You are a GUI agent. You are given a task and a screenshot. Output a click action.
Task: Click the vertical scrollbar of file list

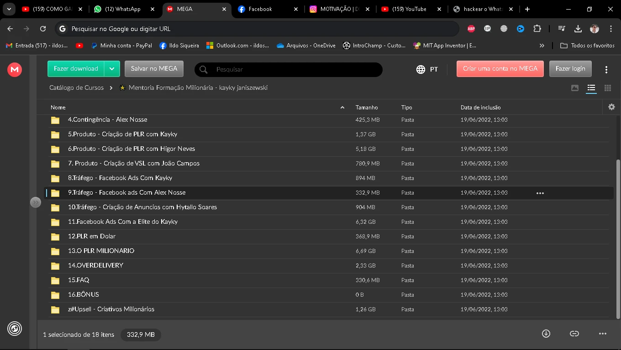point(618,237)
